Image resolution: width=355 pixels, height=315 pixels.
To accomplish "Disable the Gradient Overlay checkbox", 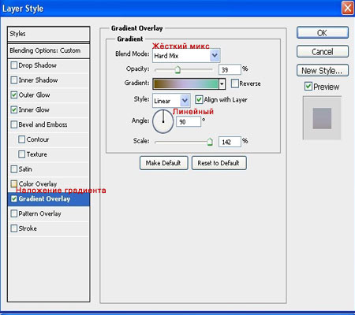I will (14, 198).
